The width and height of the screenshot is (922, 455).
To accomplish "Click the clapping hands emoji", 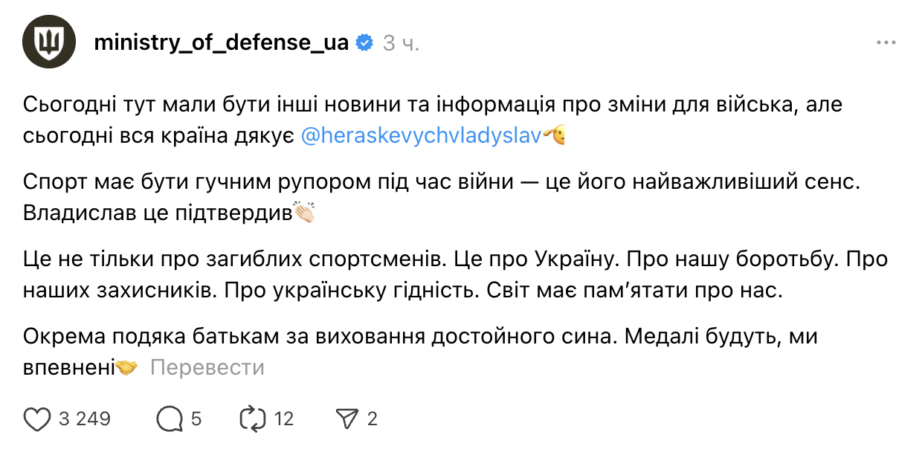I will coord(305,213).
